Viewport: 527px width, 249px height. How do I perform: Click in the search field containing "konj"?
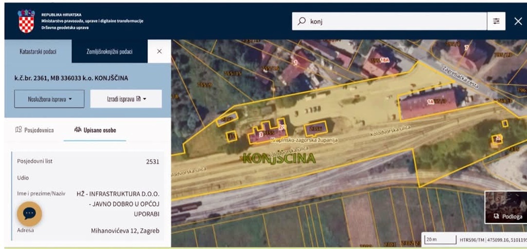click(396, 22)
